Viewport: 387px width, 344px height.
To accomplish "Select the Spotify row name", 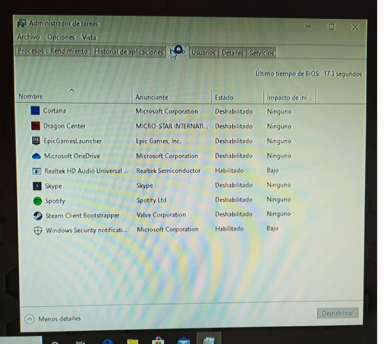I will coord(55,201).
